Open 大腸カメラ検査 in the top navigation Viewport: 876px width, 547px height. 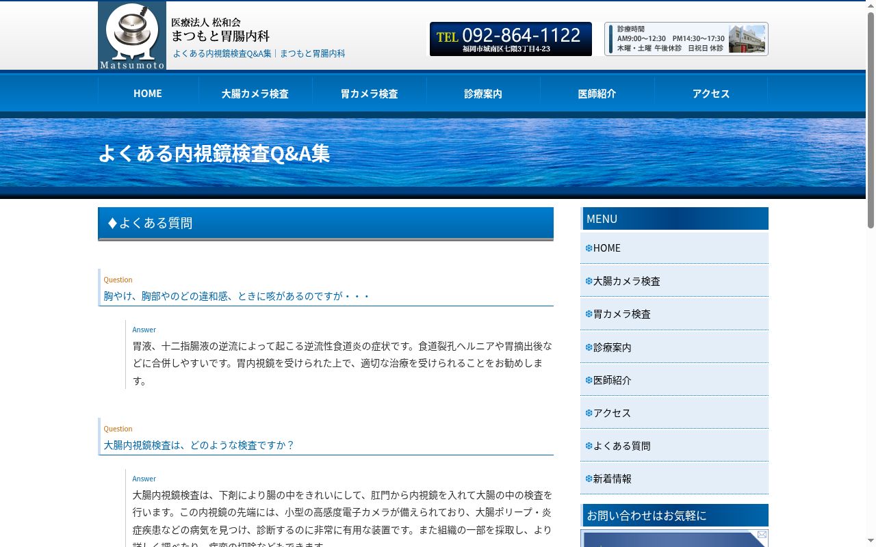click(255, 94)
